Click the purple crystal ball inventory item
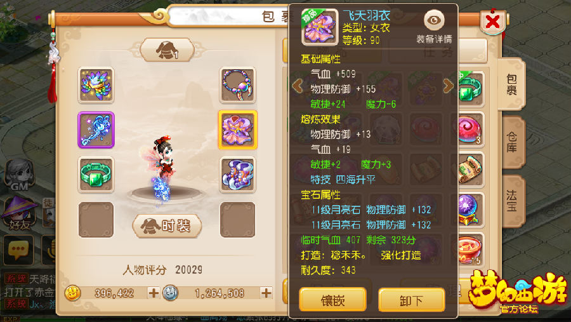This screenshot has height=322, width=571. (468, 210)
